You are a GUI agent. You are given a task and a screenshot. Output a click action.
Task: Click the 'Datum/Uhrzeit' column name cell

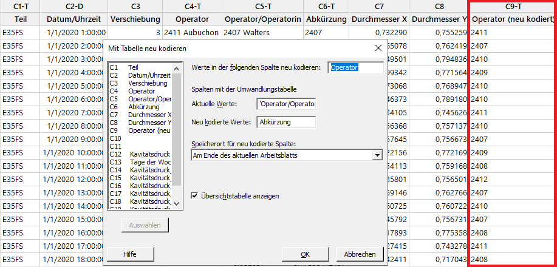[x=74, y=19]
